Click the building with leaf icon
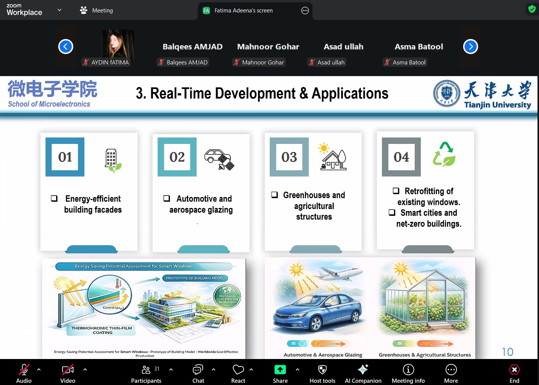Image resolution: width=539 pixels, height=385 pixels. pyautogui.click(x=113, y=160)
